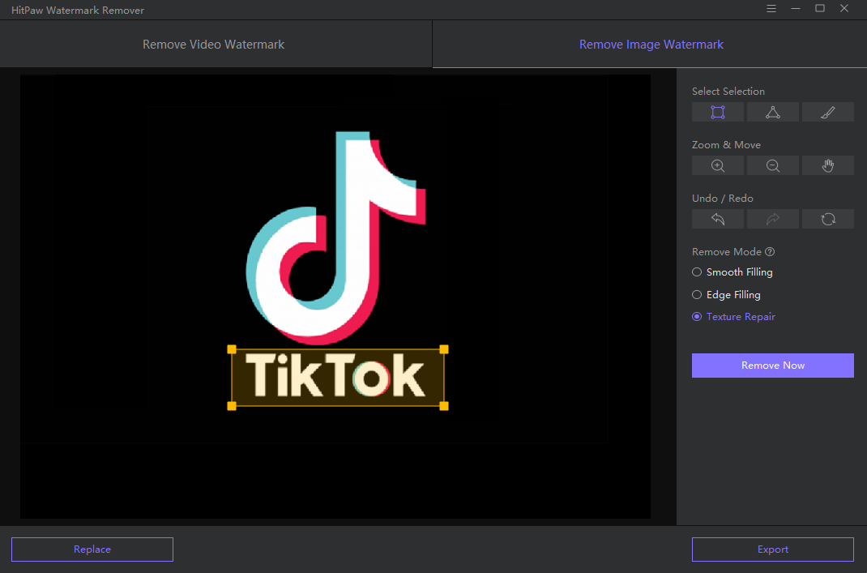Choose Edge Filling remove mode
The image size is (867, 573).
(x=726, y=295)
